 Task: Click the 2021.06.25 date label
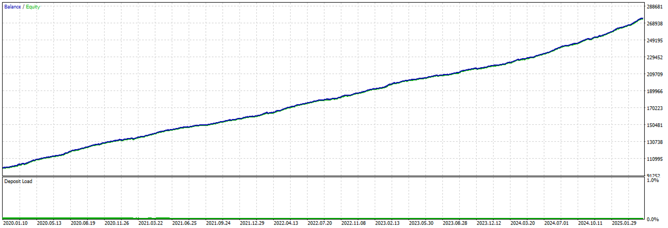pos(184,224)
